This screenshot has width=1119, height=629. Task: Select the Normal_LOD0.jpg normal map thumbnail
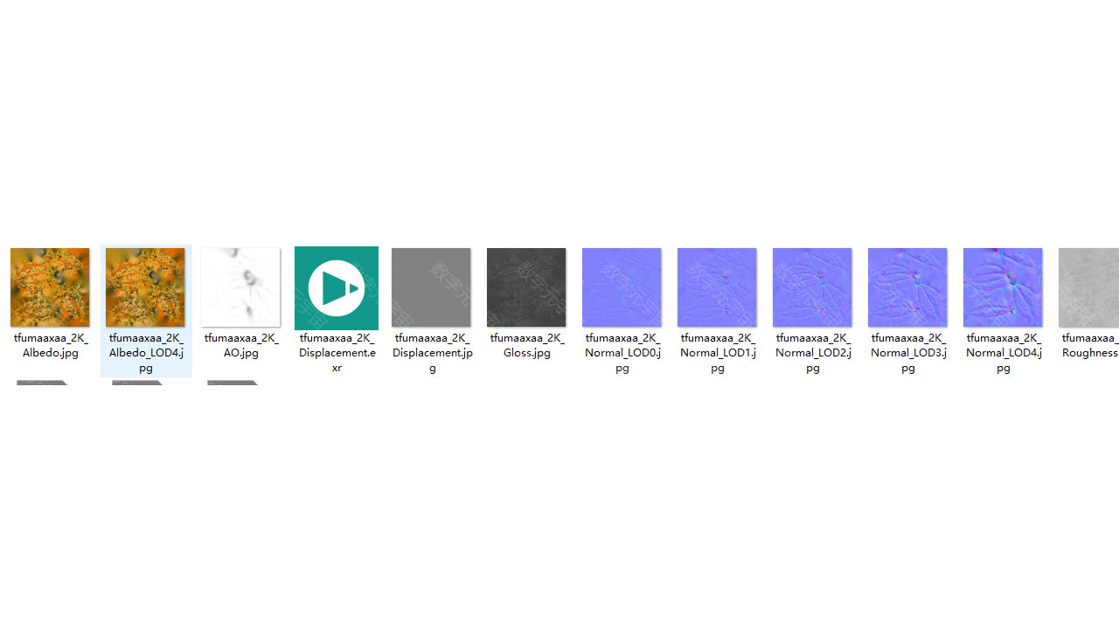point(622,287)
